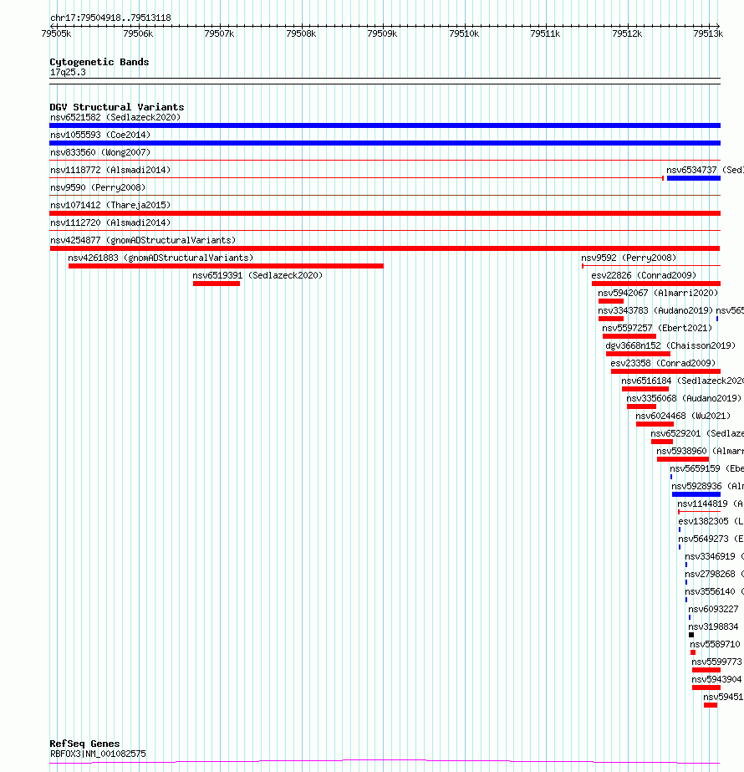This screenshot has height=772, width=744.
Task: Select nsv1118772 (Alsmadi2014) label
Action: [110, 170]
